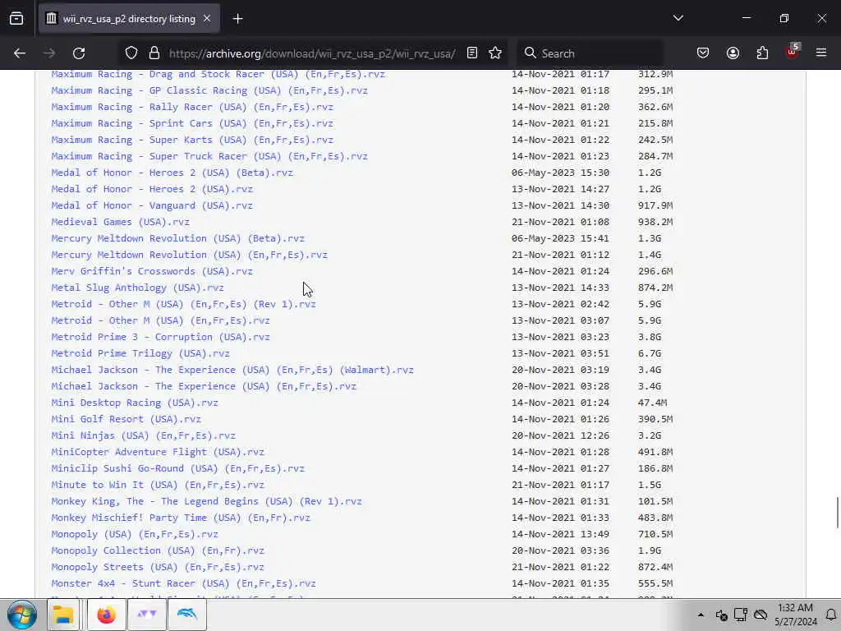Open Minute to Win It link
Image resolution: width=841 pixels, height=631 pixels.
click(158, 485)
